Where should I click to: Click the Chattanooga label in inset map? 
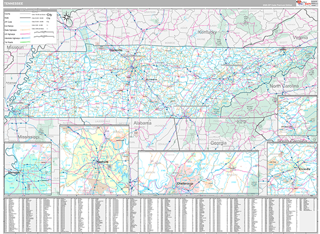[185, 183]
